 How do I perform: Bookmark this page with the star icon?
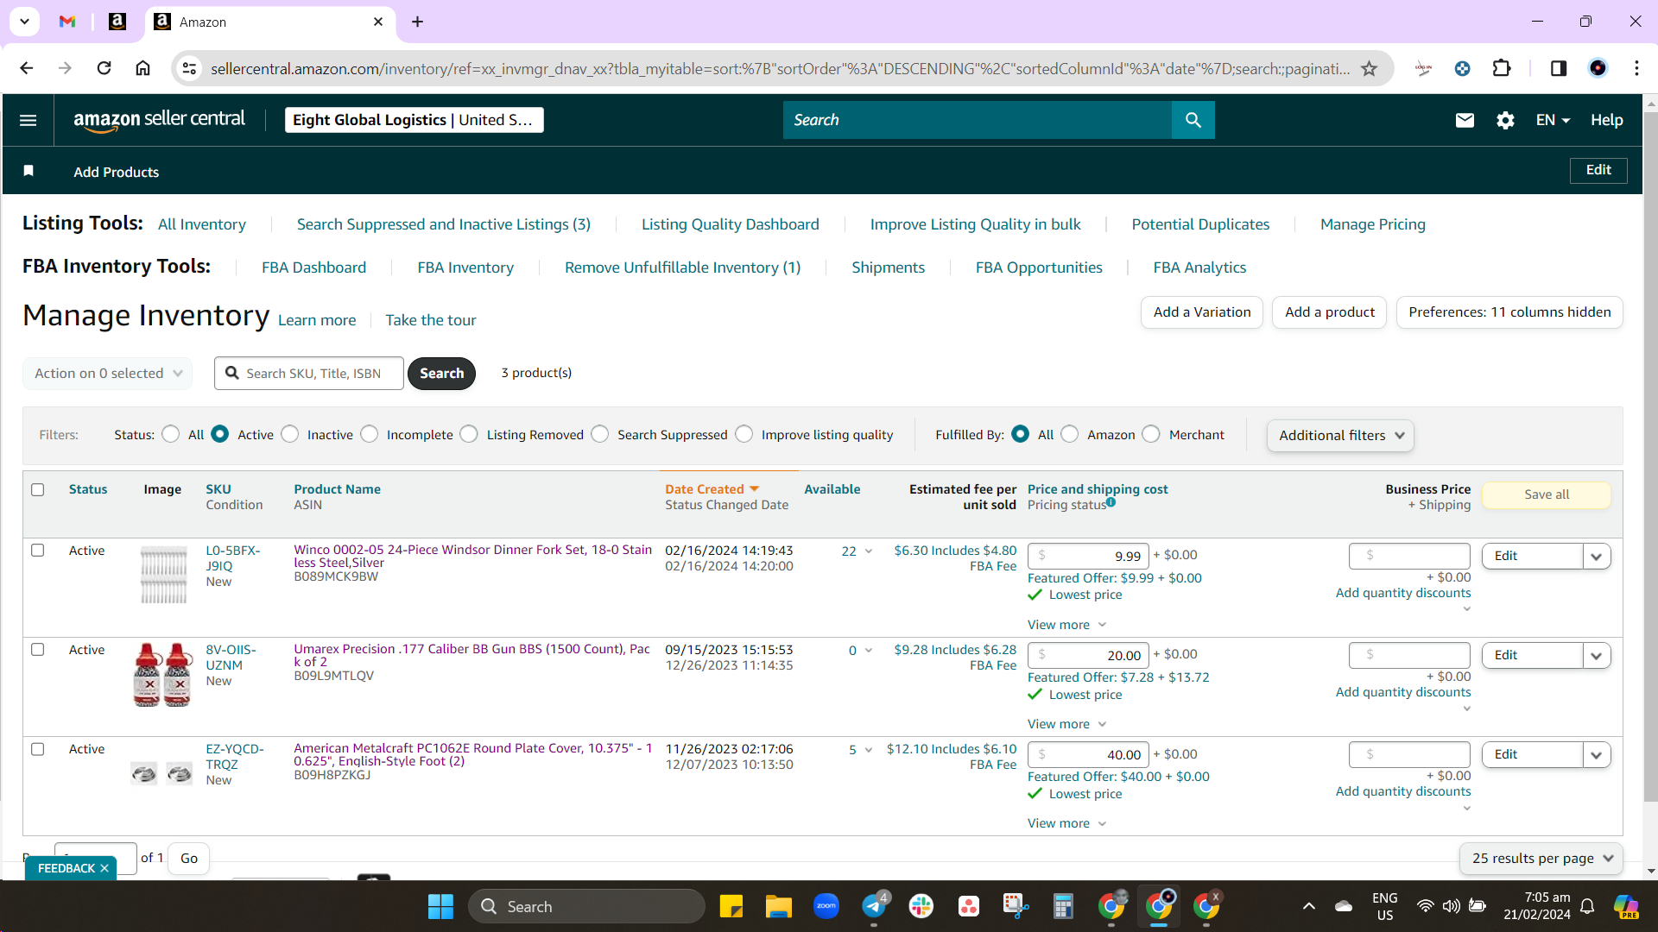tap(1370, 68)
